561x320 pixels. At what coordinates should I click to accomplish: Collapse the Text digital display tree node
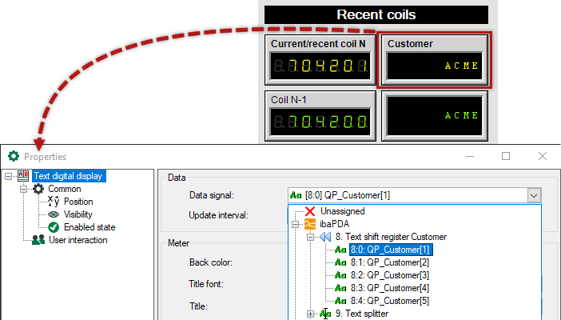coord(8,176)
